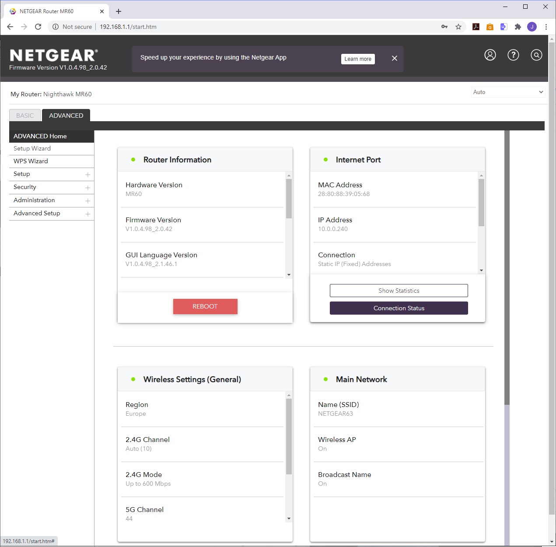Viewport: 556px width, 547px height.
Task: Click Internet Port panel scrollbar thumb
Action: click(x=481, y=203)
